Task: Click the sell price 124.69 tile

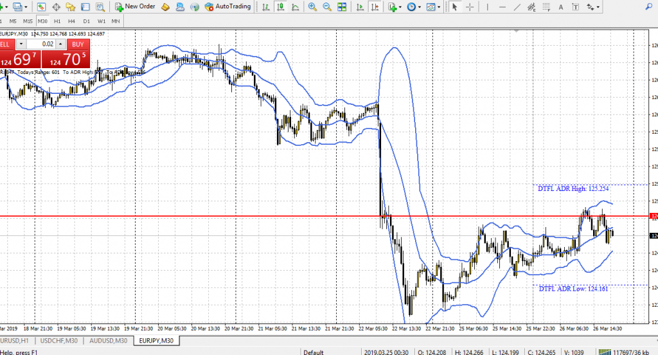Action: click(20, 59)
